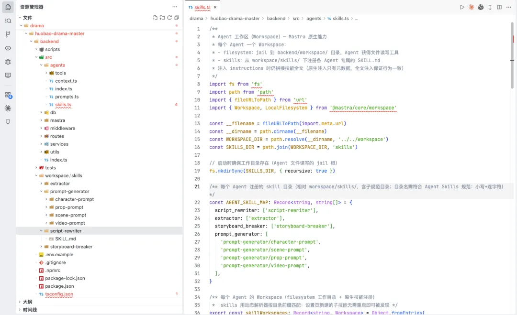Click huobao-drama-master in the breadcrumb

235,19
